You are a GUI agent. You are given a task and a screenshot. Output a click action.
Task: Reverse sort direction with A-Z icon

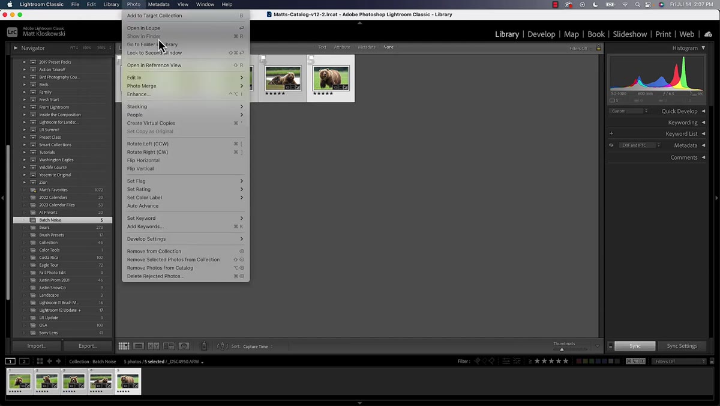(222, 346)
